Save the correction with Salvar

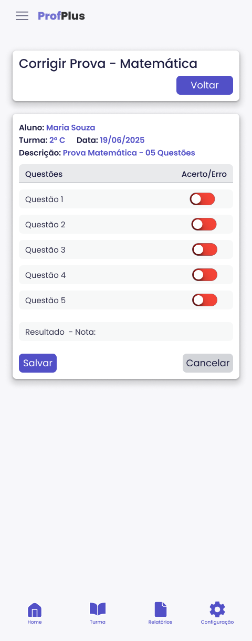pos(38,363)
